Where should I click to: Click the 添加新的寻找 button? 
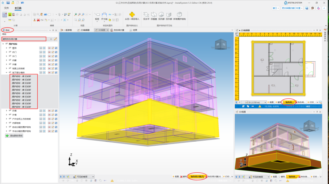point(14,135)
